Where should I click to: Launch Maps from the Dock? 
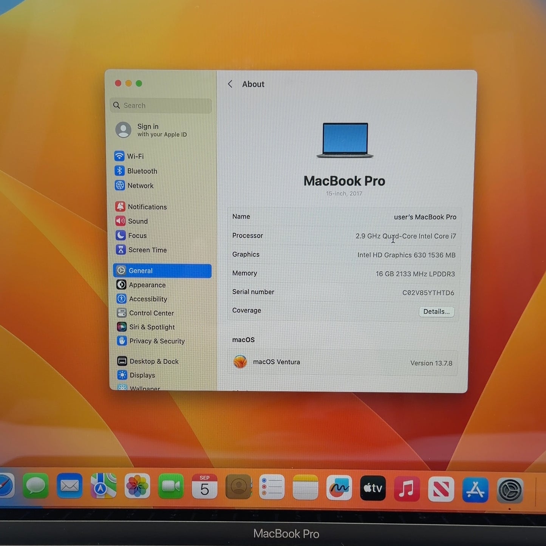tap(104, 486)
